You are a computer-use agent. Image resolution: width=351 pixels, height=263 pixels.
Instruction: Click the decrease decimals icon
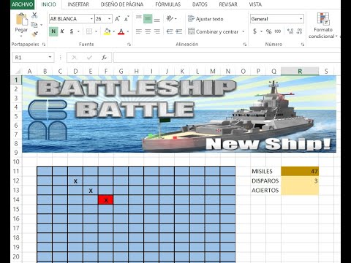pyautogui.click(x=300, y=31)
